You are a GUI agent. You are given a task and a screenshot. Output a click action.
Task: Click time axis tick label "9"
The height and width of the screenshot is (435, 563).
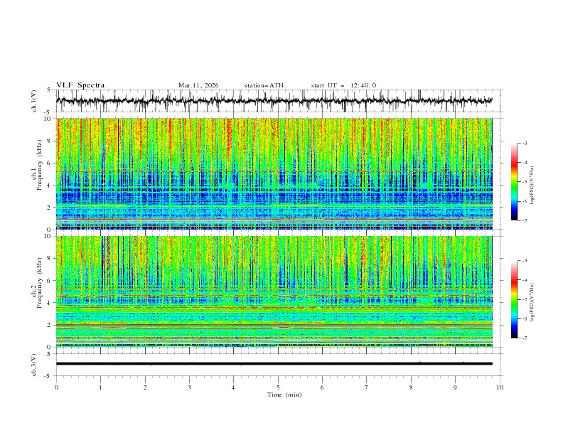coord(455,387)
